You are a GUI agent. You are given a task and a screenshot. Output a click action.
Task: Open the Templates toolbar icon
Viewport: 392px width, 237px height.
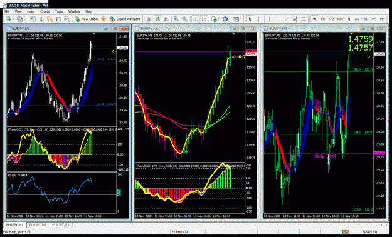click(x=236, y=19)
